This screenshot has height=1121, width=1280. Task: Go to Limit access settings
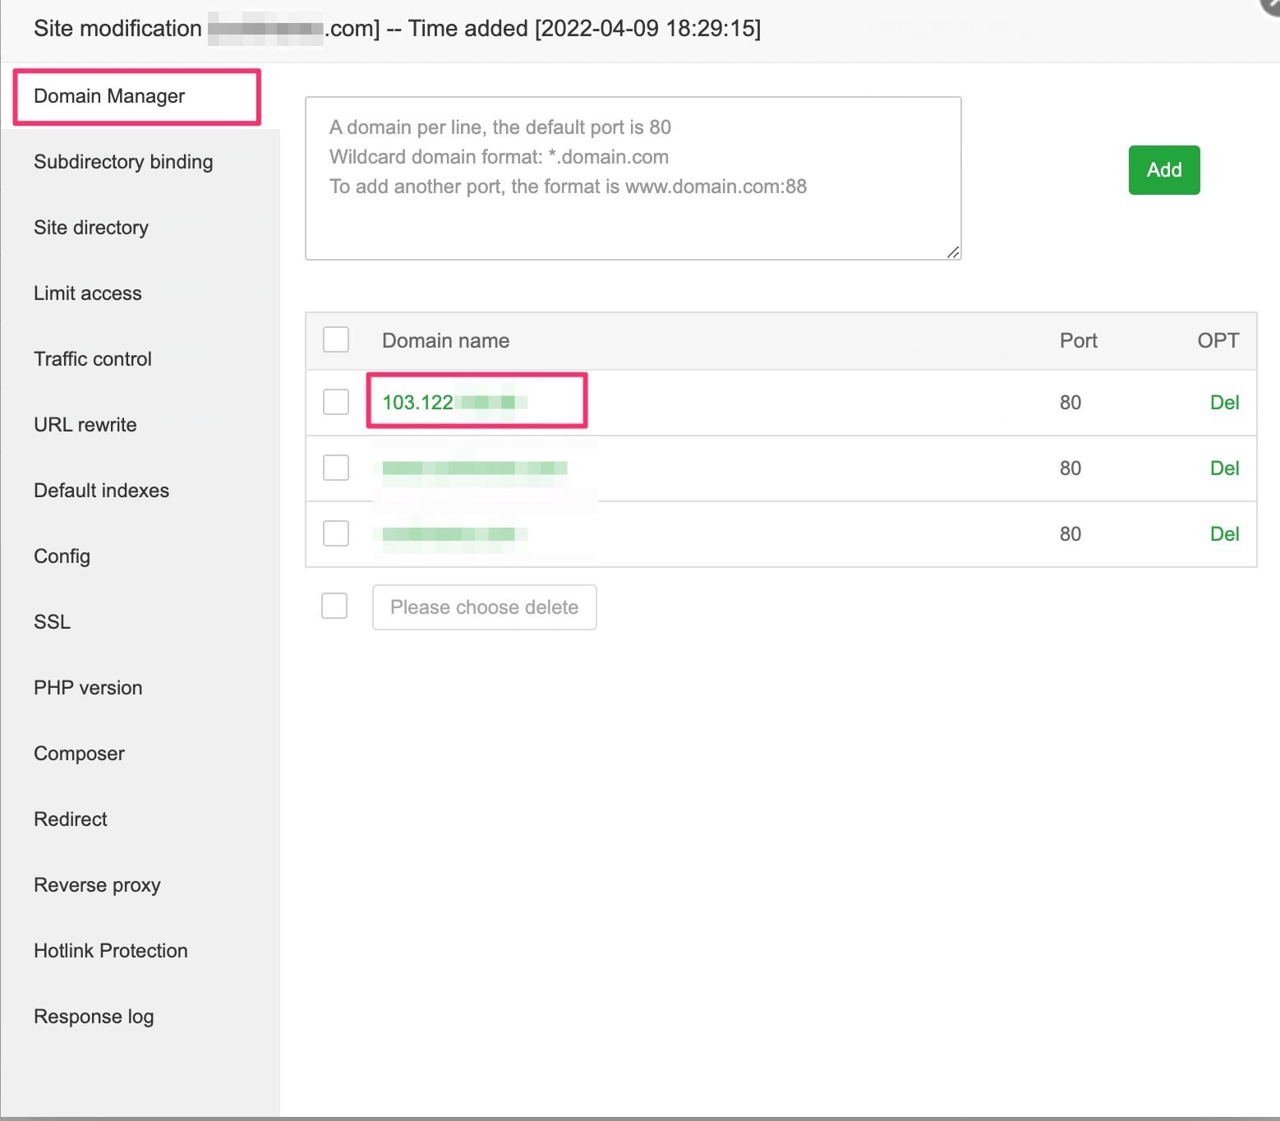88,293
